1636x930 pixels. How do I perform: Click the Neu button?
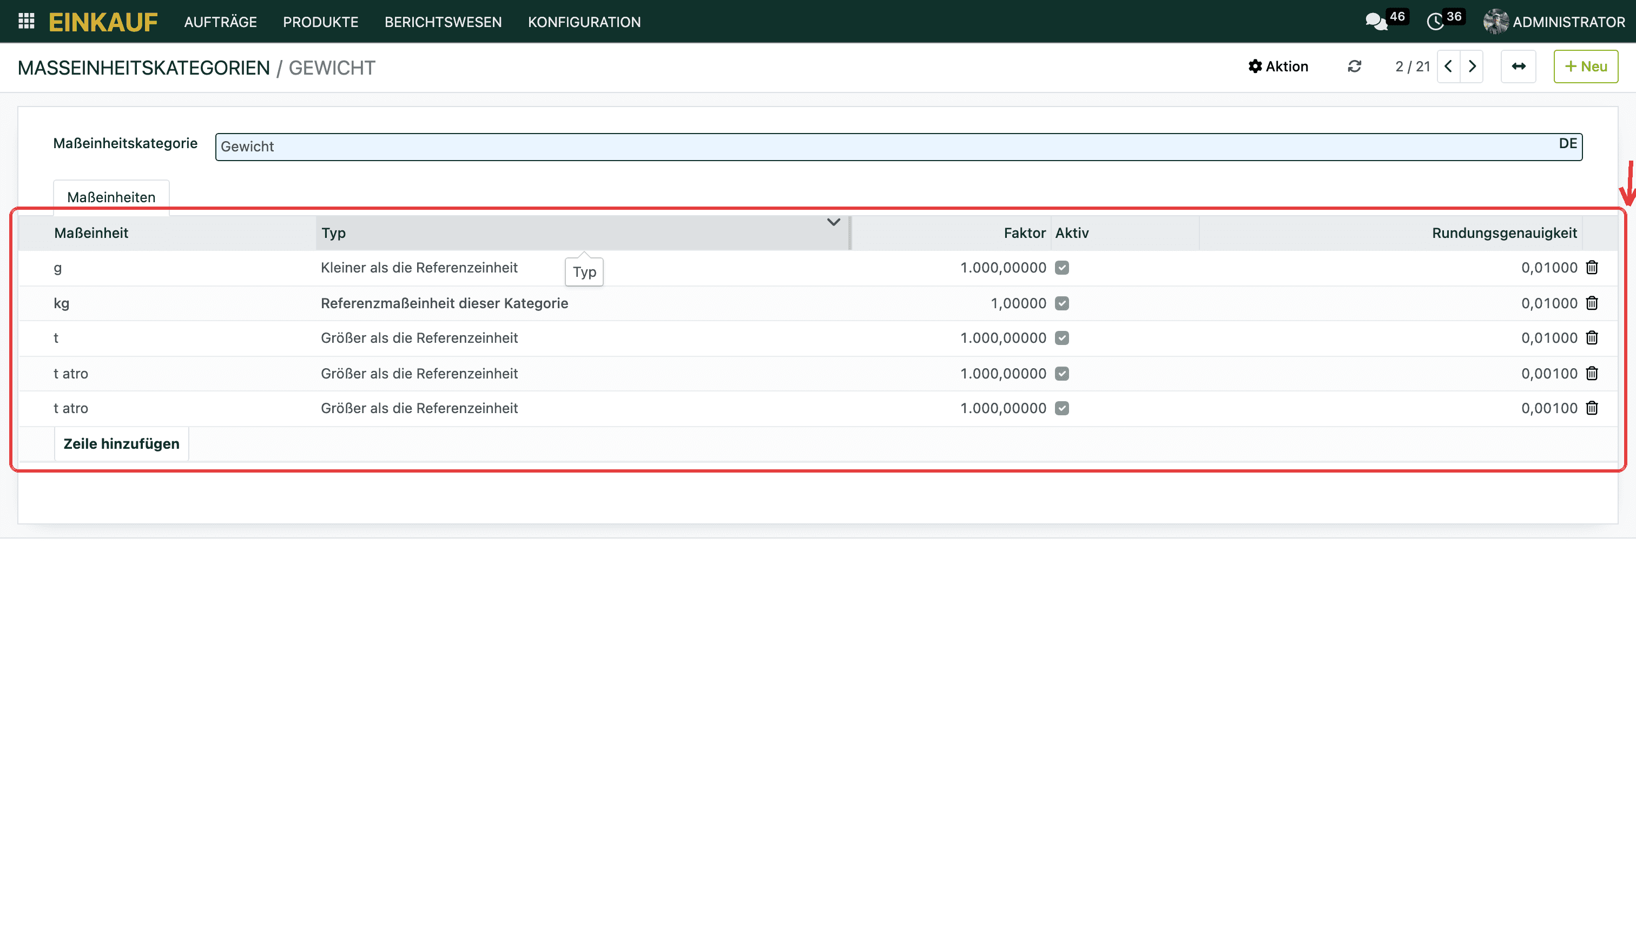coord(1586,67)
